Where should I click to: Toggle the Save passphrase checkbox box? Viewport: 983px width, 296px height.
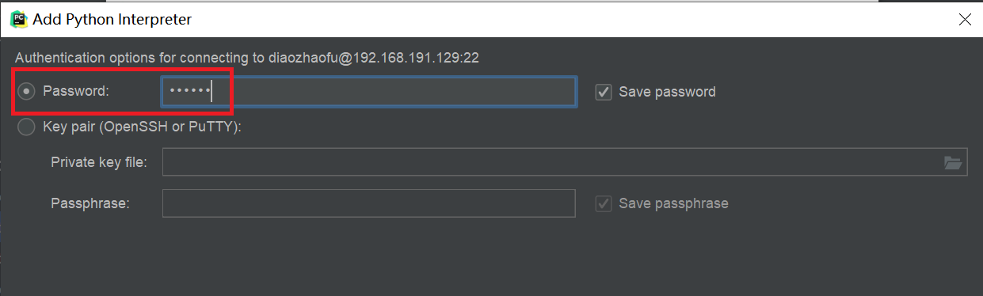coord(604,203)
